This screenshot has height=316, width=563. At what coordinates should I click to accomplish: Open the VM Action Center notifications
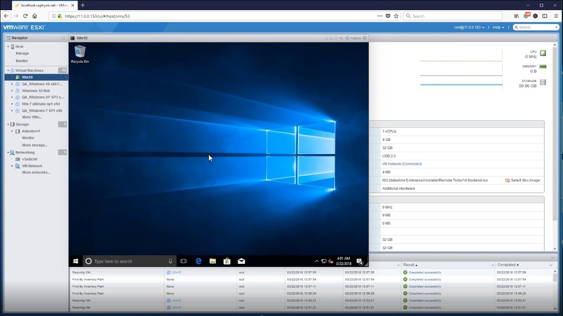359,261
